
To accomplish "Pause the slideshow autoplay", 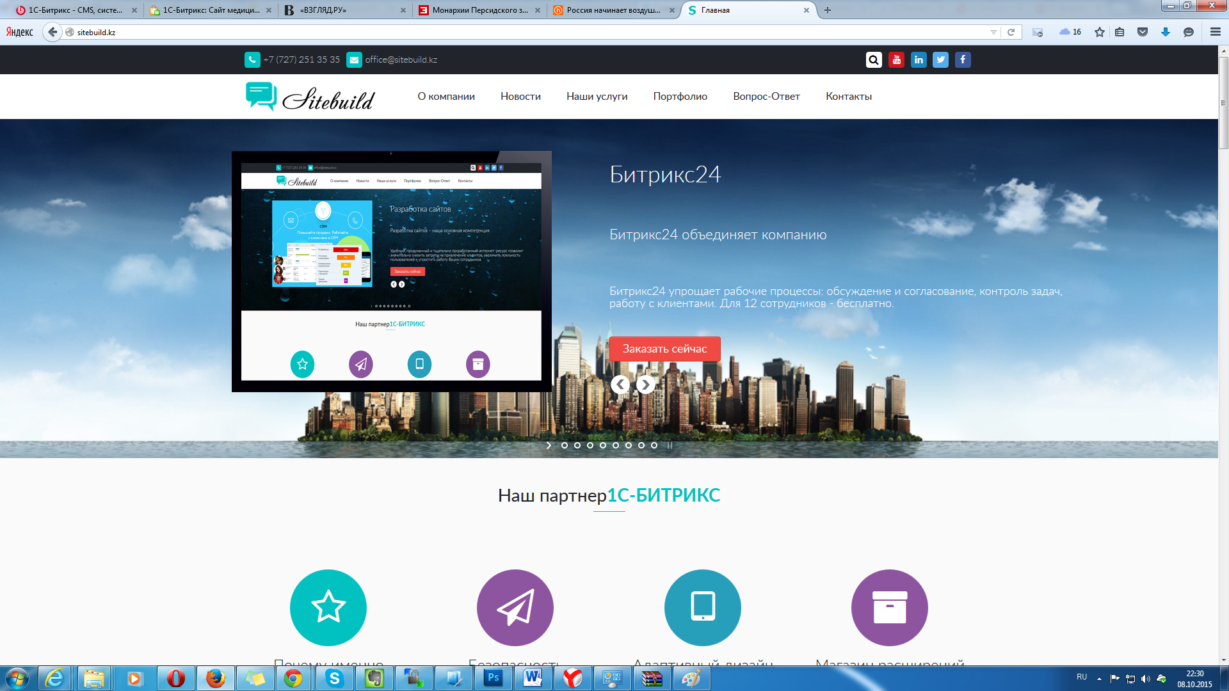I will click(670, 445).
